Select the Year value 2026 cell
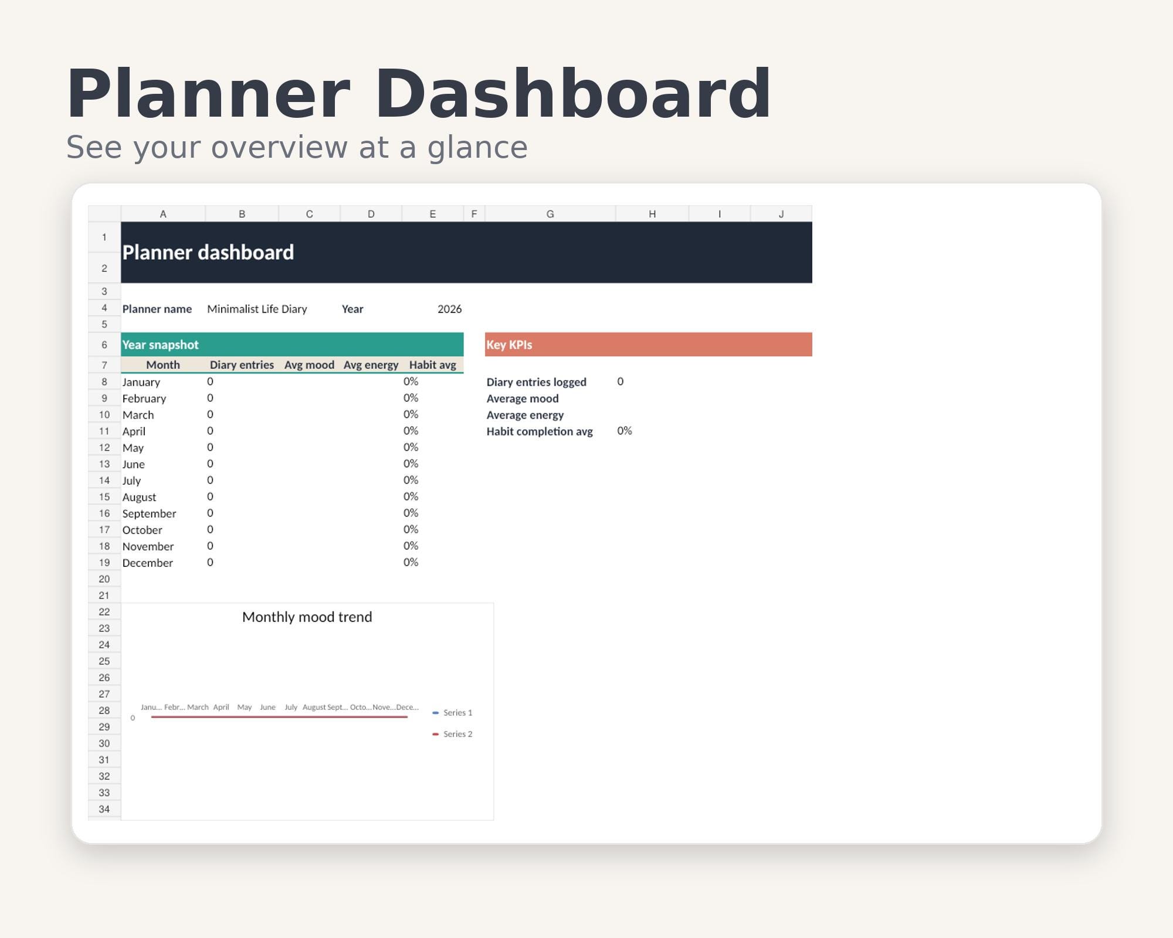Viewport: 1173px width, 938px height. (433, 309)
